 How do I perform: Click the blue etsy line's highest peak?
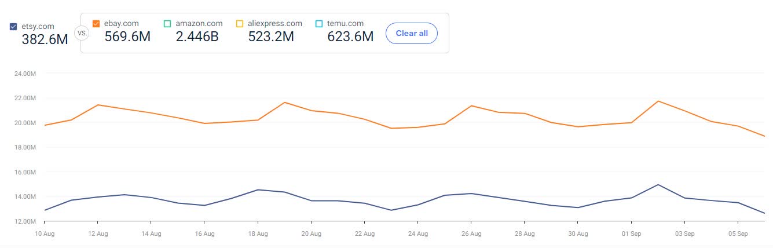pyautogui.click(x=658, y=185)
